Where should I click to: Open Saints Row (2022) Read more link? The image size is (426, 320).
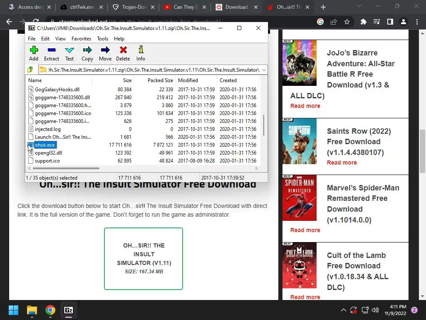tap(342, 162)
